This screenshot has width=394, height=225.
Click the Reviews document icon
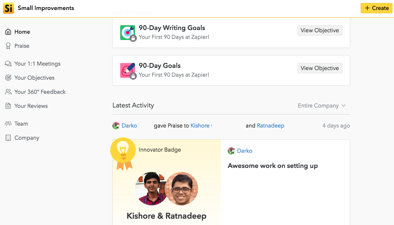[x=8, y=106]
